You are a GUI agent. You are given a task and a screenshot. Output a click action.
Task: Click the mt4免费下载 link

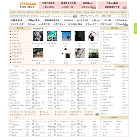pyautogui.click(x=44, y=24)
